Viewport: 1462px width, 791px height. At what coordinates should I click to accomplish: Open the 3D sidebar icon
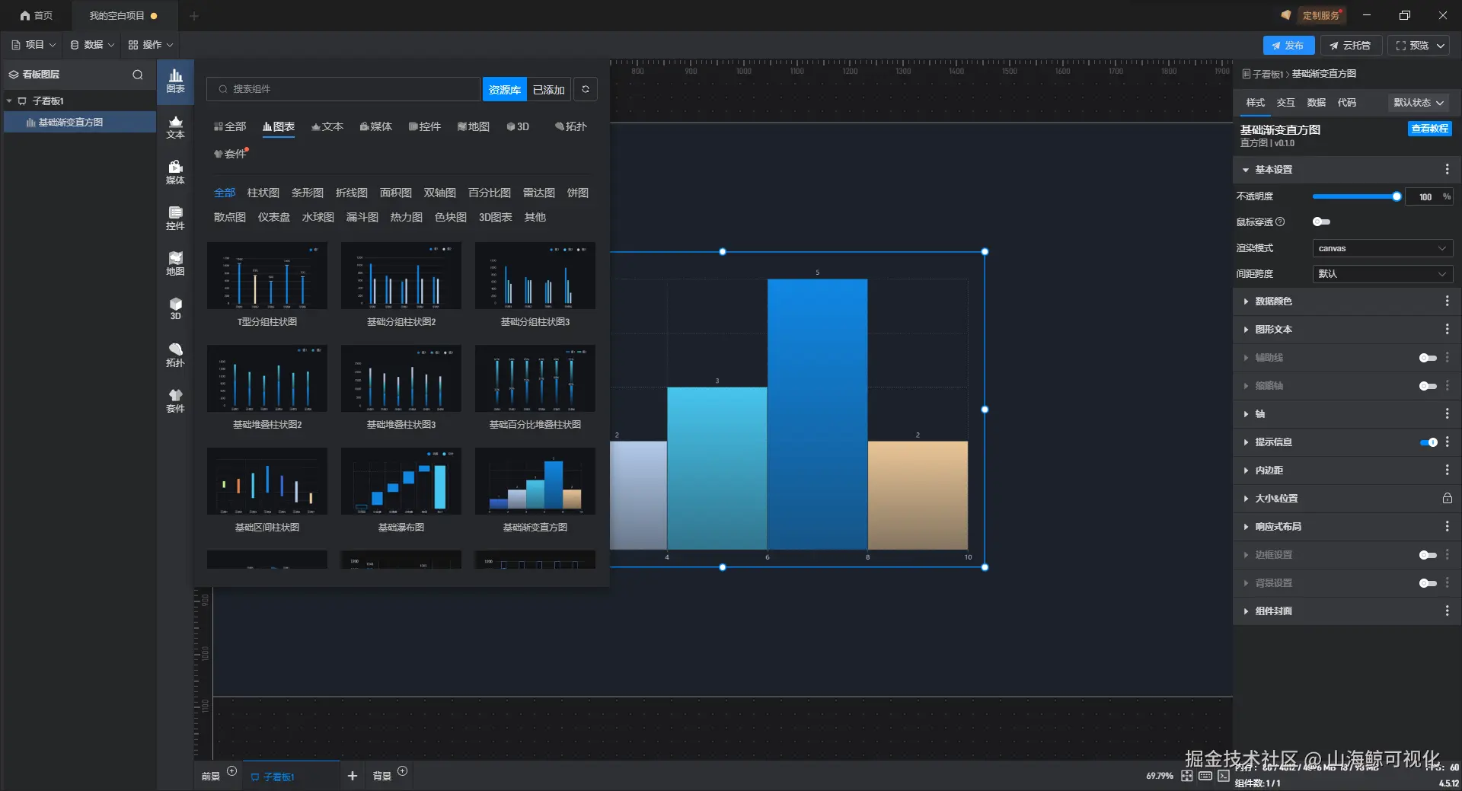175,309
